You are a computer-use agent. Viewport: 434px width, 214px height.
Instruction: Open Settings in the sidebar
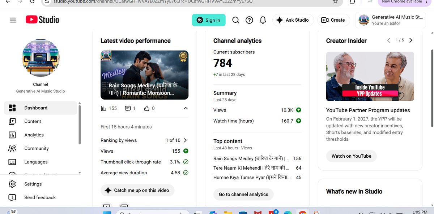pos(41,184)
